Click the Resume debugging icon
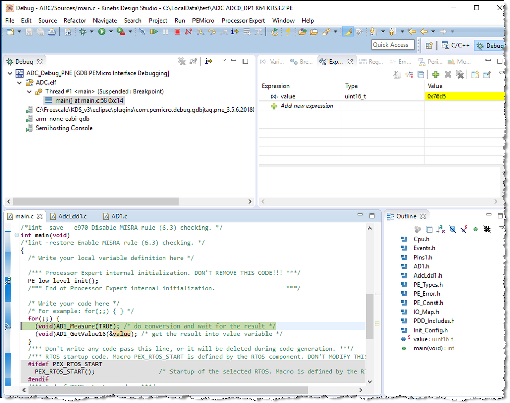 click(x=154, y=32)
